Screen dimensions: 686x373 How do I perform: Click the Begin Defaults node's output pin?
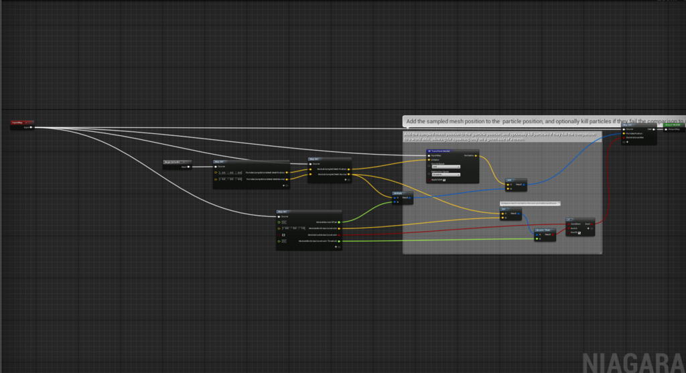coord(188,167)
